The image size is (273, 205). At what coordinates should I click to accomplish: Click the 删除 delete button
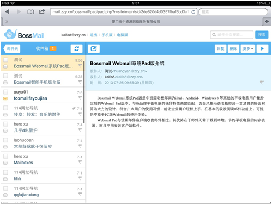tap(233, 48)
